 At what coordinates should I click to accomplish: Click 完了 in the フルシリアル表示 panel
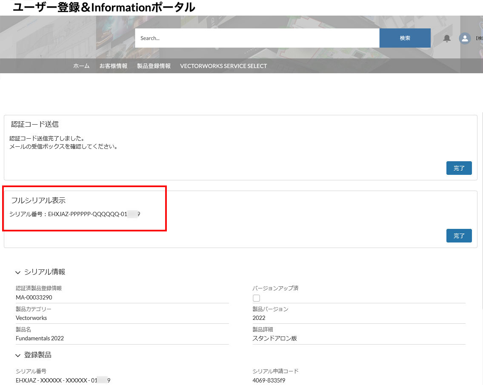pos(459,236)
